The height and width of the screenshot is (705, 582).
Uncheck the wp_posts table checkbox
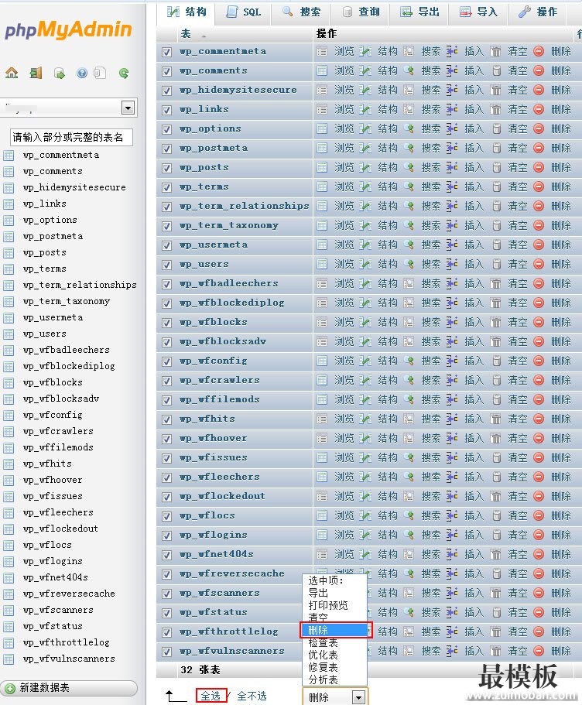166,168
